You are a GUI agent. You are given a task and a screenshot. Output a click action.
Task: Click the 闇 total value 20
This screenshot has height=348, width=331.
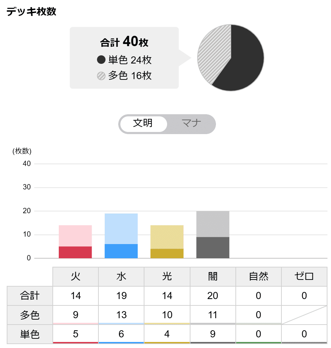click(212, 295)
